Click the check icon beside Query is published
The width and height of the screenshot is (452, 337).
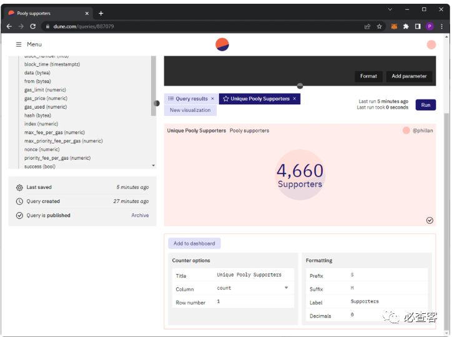coord(19,215)
